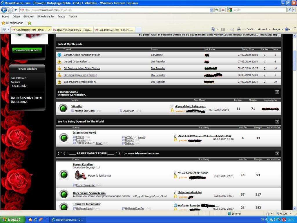Collapse the RASULE HASRET FORUM category
The height and width of the screenshot is (223, 297).
click(277, 153)
